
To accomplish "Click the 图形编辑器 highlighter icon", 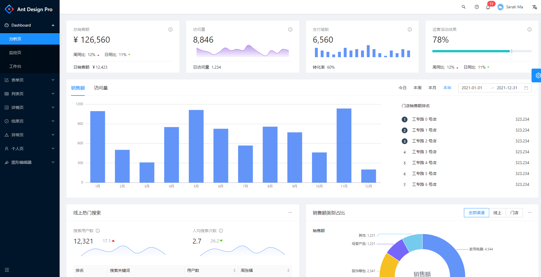I will pos(7,162).
